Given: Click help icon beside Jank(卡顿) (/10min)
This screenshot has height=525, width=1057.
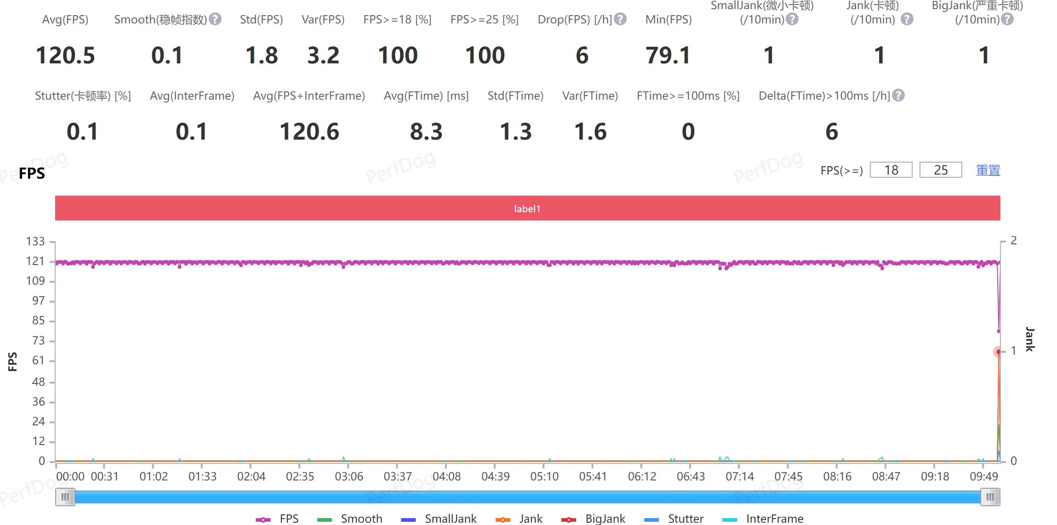Looking at the screenshot, I should tap(907, 19).
